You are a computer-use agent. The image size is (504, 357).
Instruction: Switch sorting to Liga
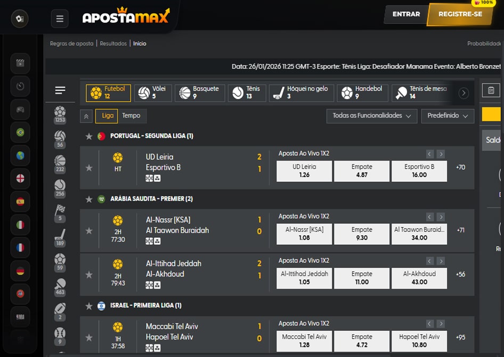pos(108,115)
